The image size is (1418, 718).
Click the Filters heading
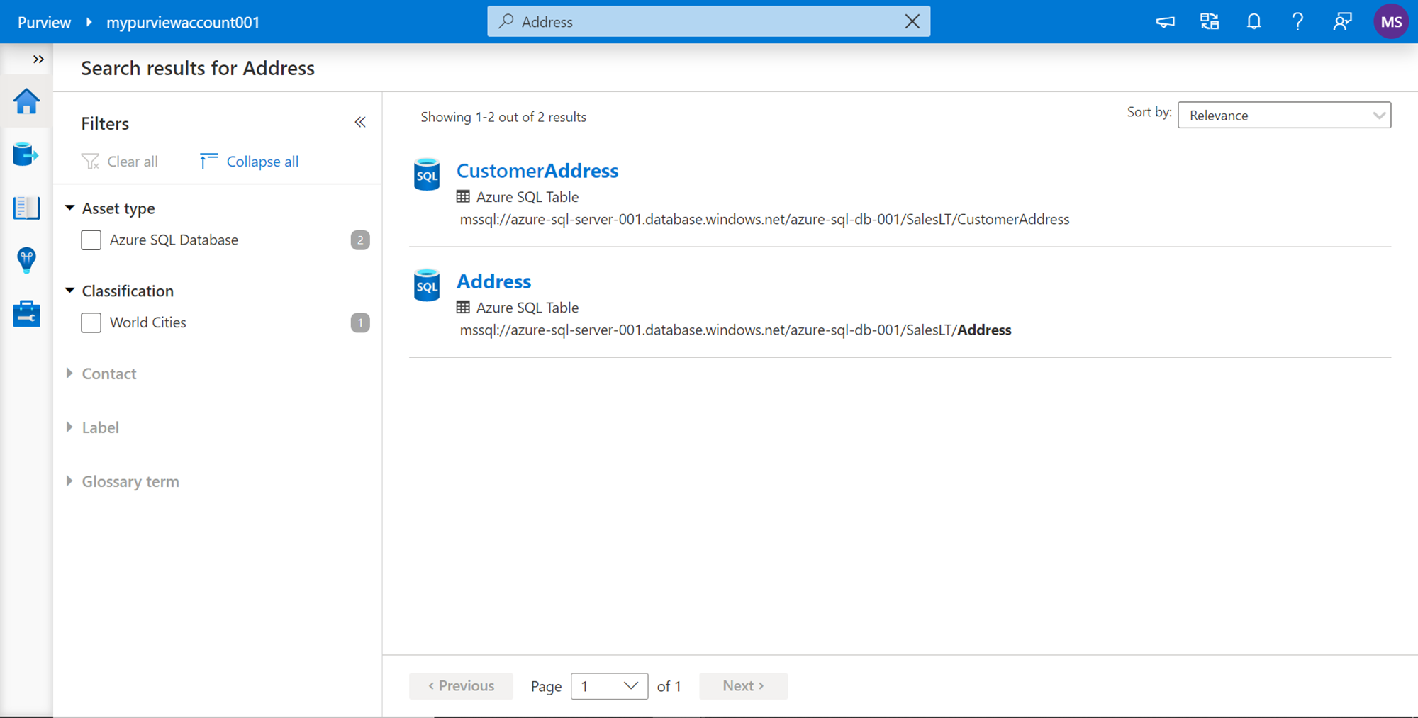click(x=105, y=123)
